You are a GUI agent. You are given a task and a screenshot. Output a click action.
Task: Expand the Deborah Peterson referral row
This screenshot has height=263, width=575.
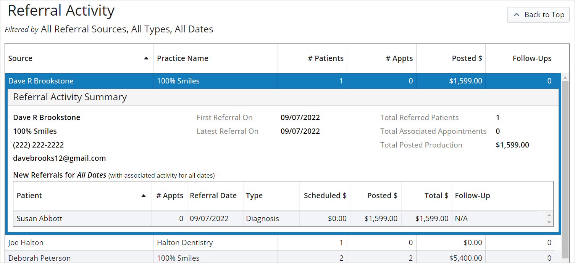(x=39, y=258)
